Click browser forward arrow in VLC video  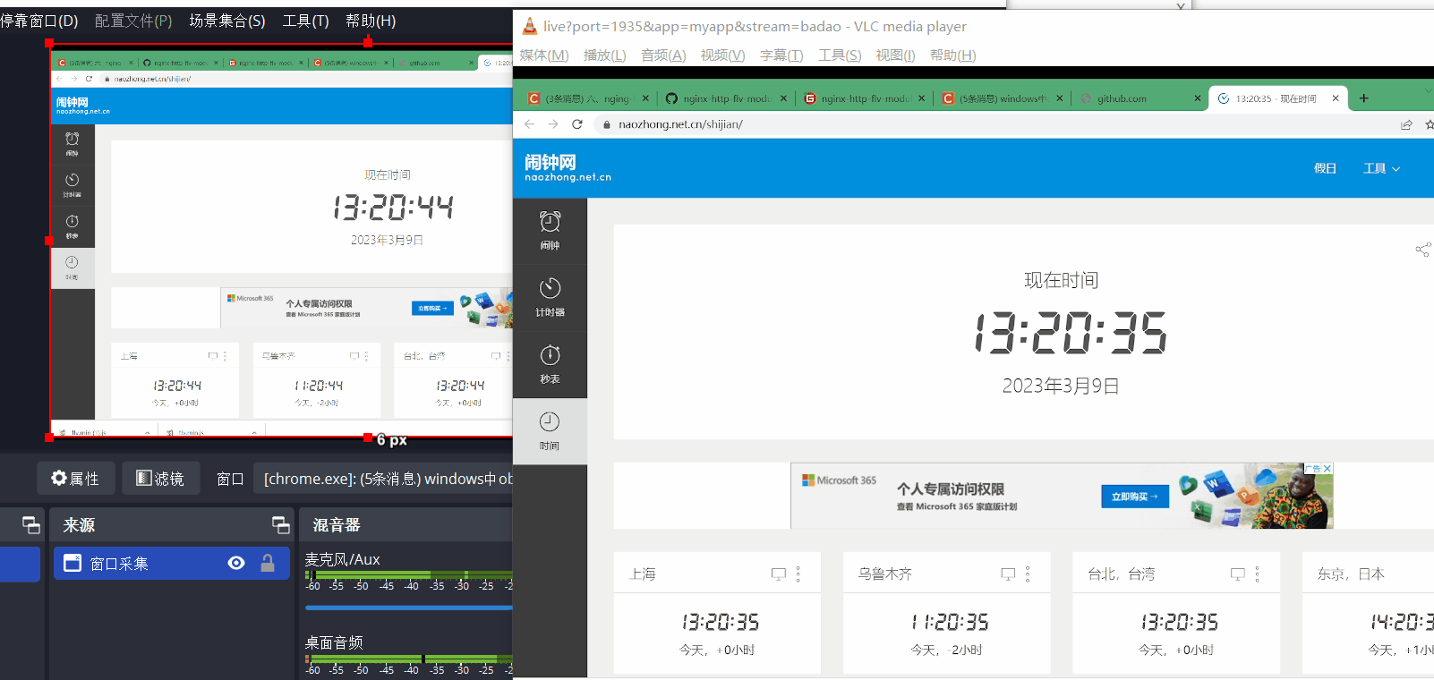point(553,124)
